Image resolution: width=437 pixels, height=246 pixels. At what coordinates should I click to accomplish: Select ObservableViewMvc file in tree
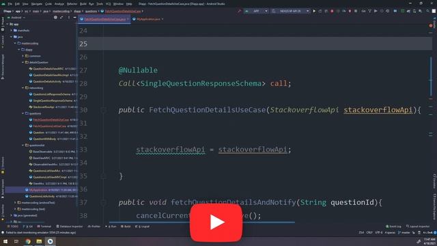coord(45,165)
